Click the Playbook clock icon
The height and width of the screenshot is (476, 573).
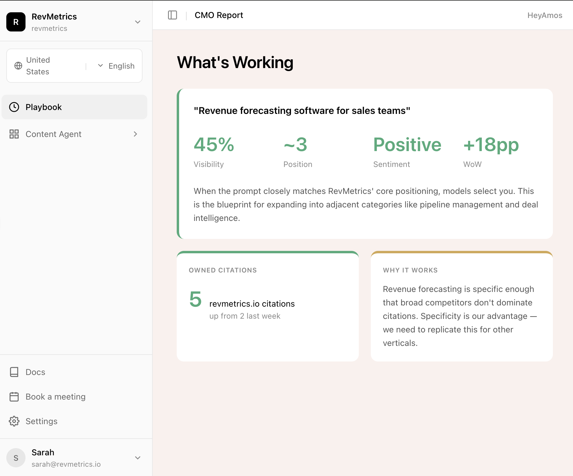[x=14, y=107]
